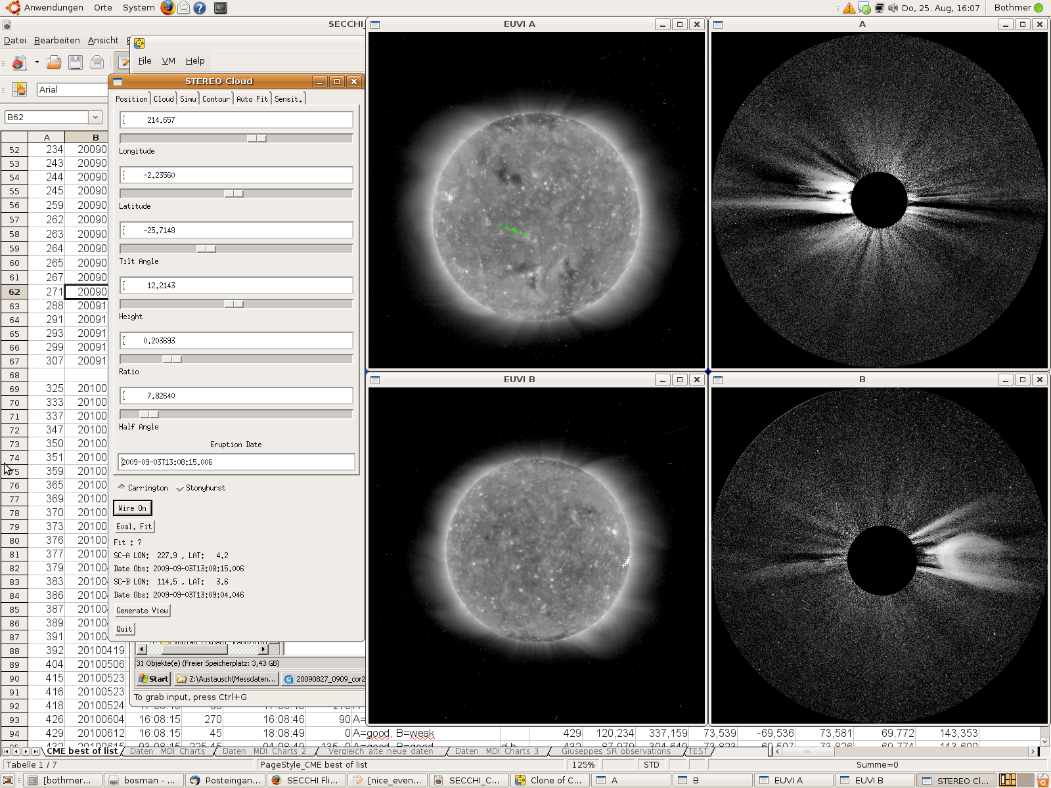The image size is (1051, 788).
Task: Click the Quit button
Action: pyautogui.click(x=124, y=629)
